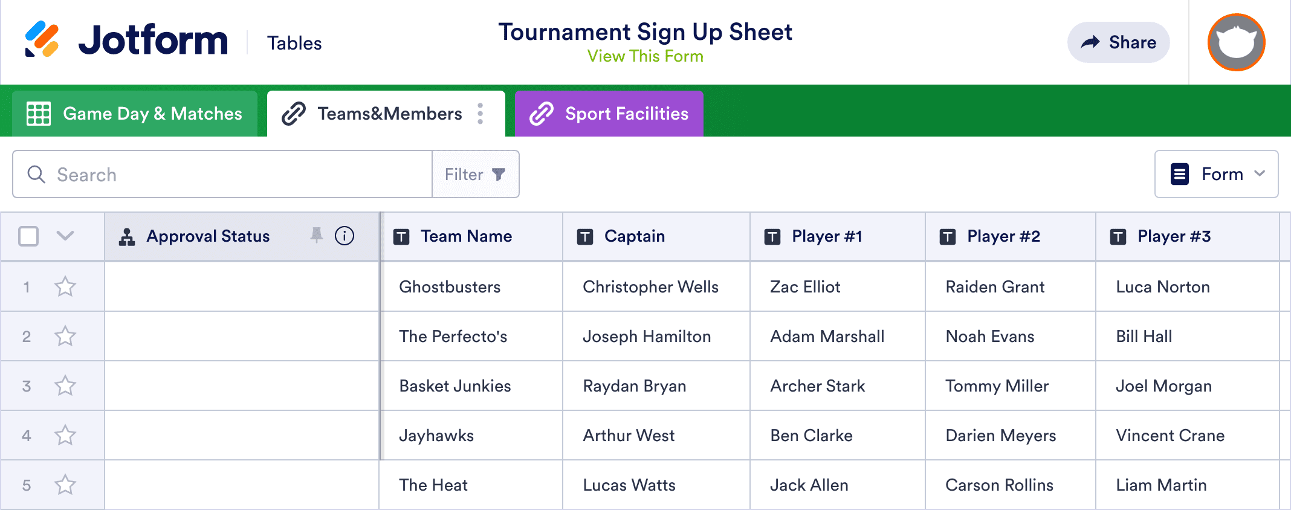1291x510 pixels.
Task: Click the search magnifier icon
Action: pos(36,175)
